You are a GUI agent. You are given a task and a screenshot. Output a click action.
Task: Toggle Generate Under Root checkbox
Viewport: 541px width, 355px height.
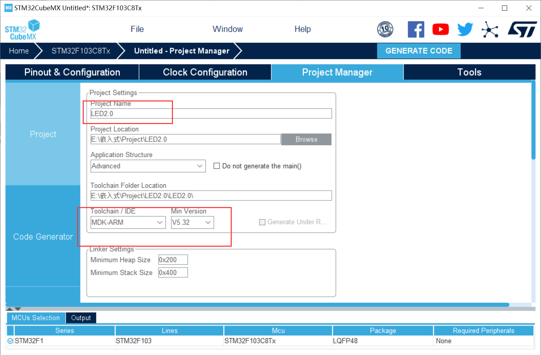[262, 222]
